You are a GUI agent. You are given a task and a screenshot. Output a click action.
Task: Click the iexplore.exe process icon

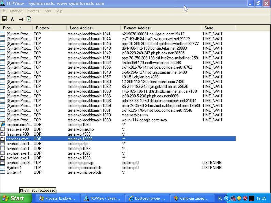(x=3, y=124)
